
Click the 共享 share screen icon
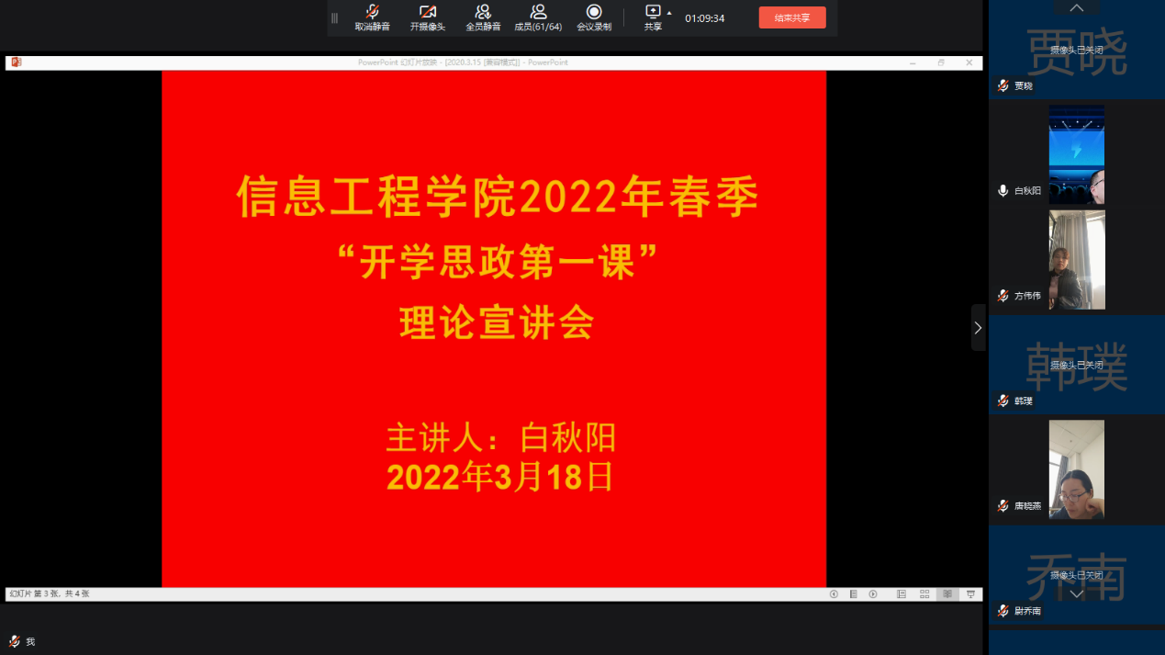coord(653,13)
